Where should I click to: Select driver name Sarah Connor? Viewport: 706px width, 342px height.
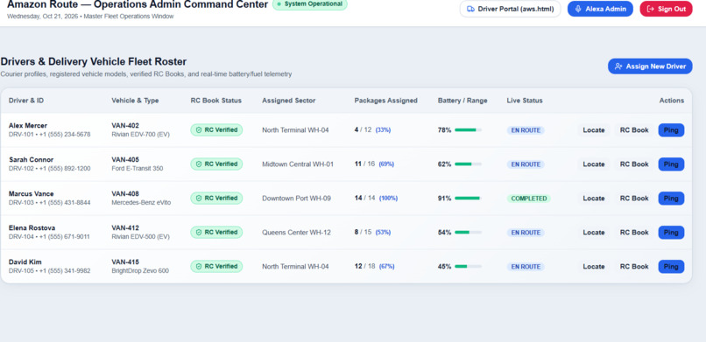coord(31,160)
